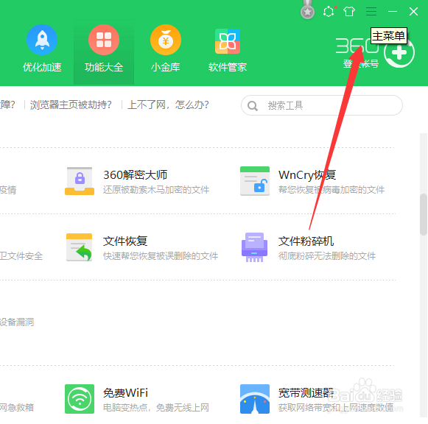
Task: Click the search magnifier icon
Action: coord(253,106)
